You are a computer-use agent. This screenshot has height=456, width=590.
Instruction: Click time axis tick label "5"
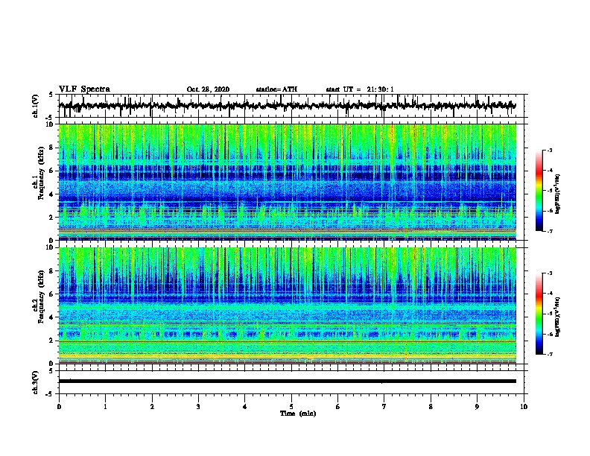point(291,407)
